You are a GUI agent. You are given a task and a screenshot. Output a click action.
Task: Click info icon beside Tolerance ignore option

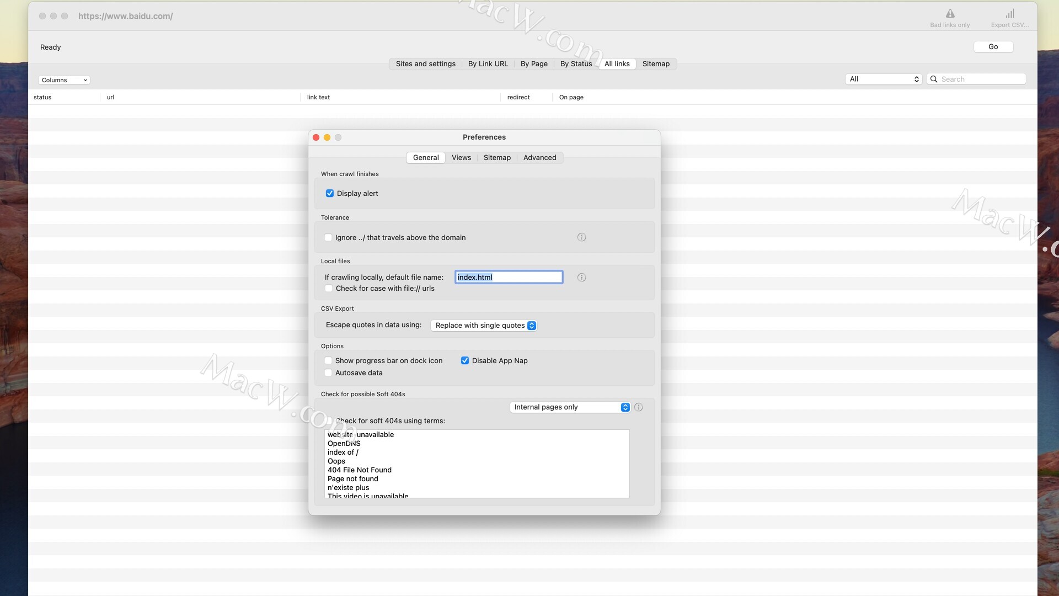581,237
